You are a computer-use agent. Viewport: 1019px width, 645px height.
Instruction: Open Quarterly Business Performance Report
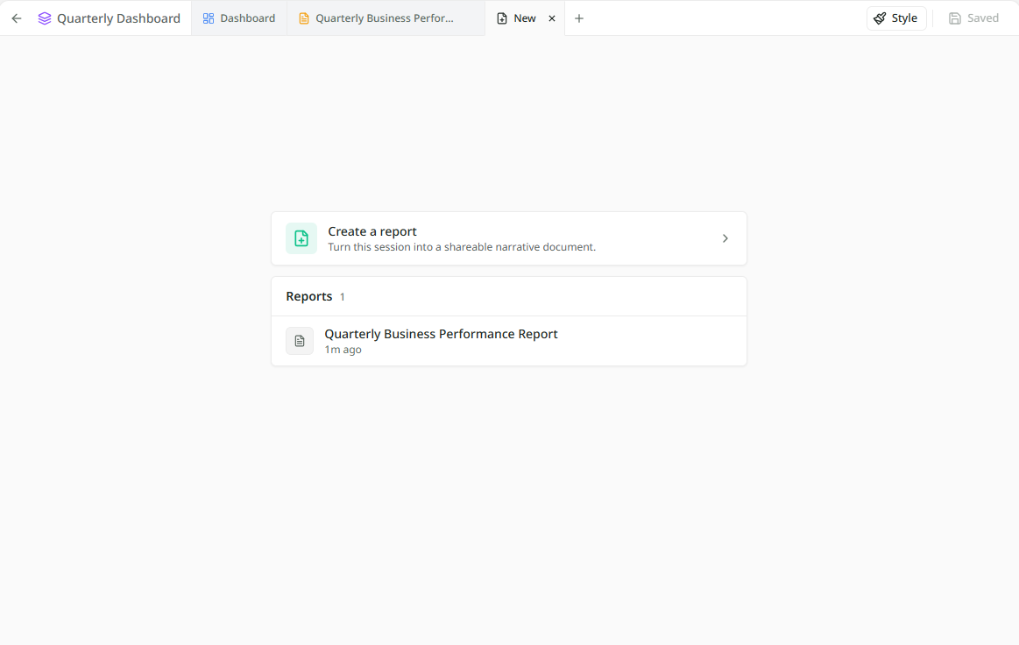pyautogui.click(x=509, y=341)
